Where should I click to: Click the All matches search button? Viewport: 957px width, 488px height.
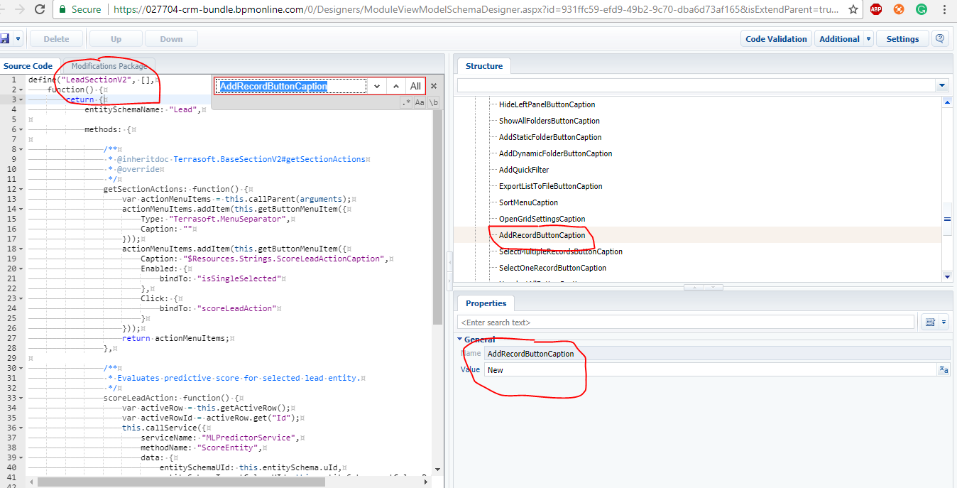point(415,86)
